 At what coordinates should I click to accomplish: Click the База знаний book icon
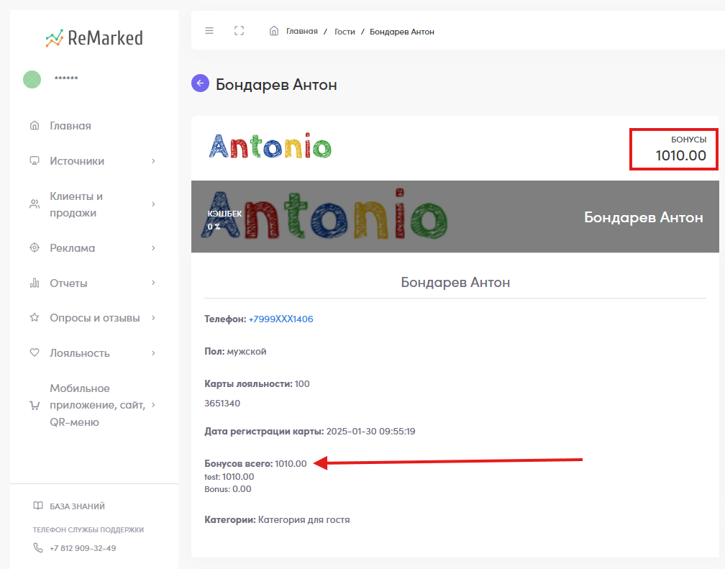(x=38, y=506)
